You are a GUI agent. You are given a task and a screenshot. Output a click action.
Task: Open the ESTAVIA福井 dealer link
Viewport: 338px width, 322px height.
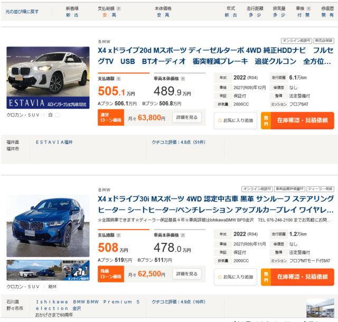(54, 142)
